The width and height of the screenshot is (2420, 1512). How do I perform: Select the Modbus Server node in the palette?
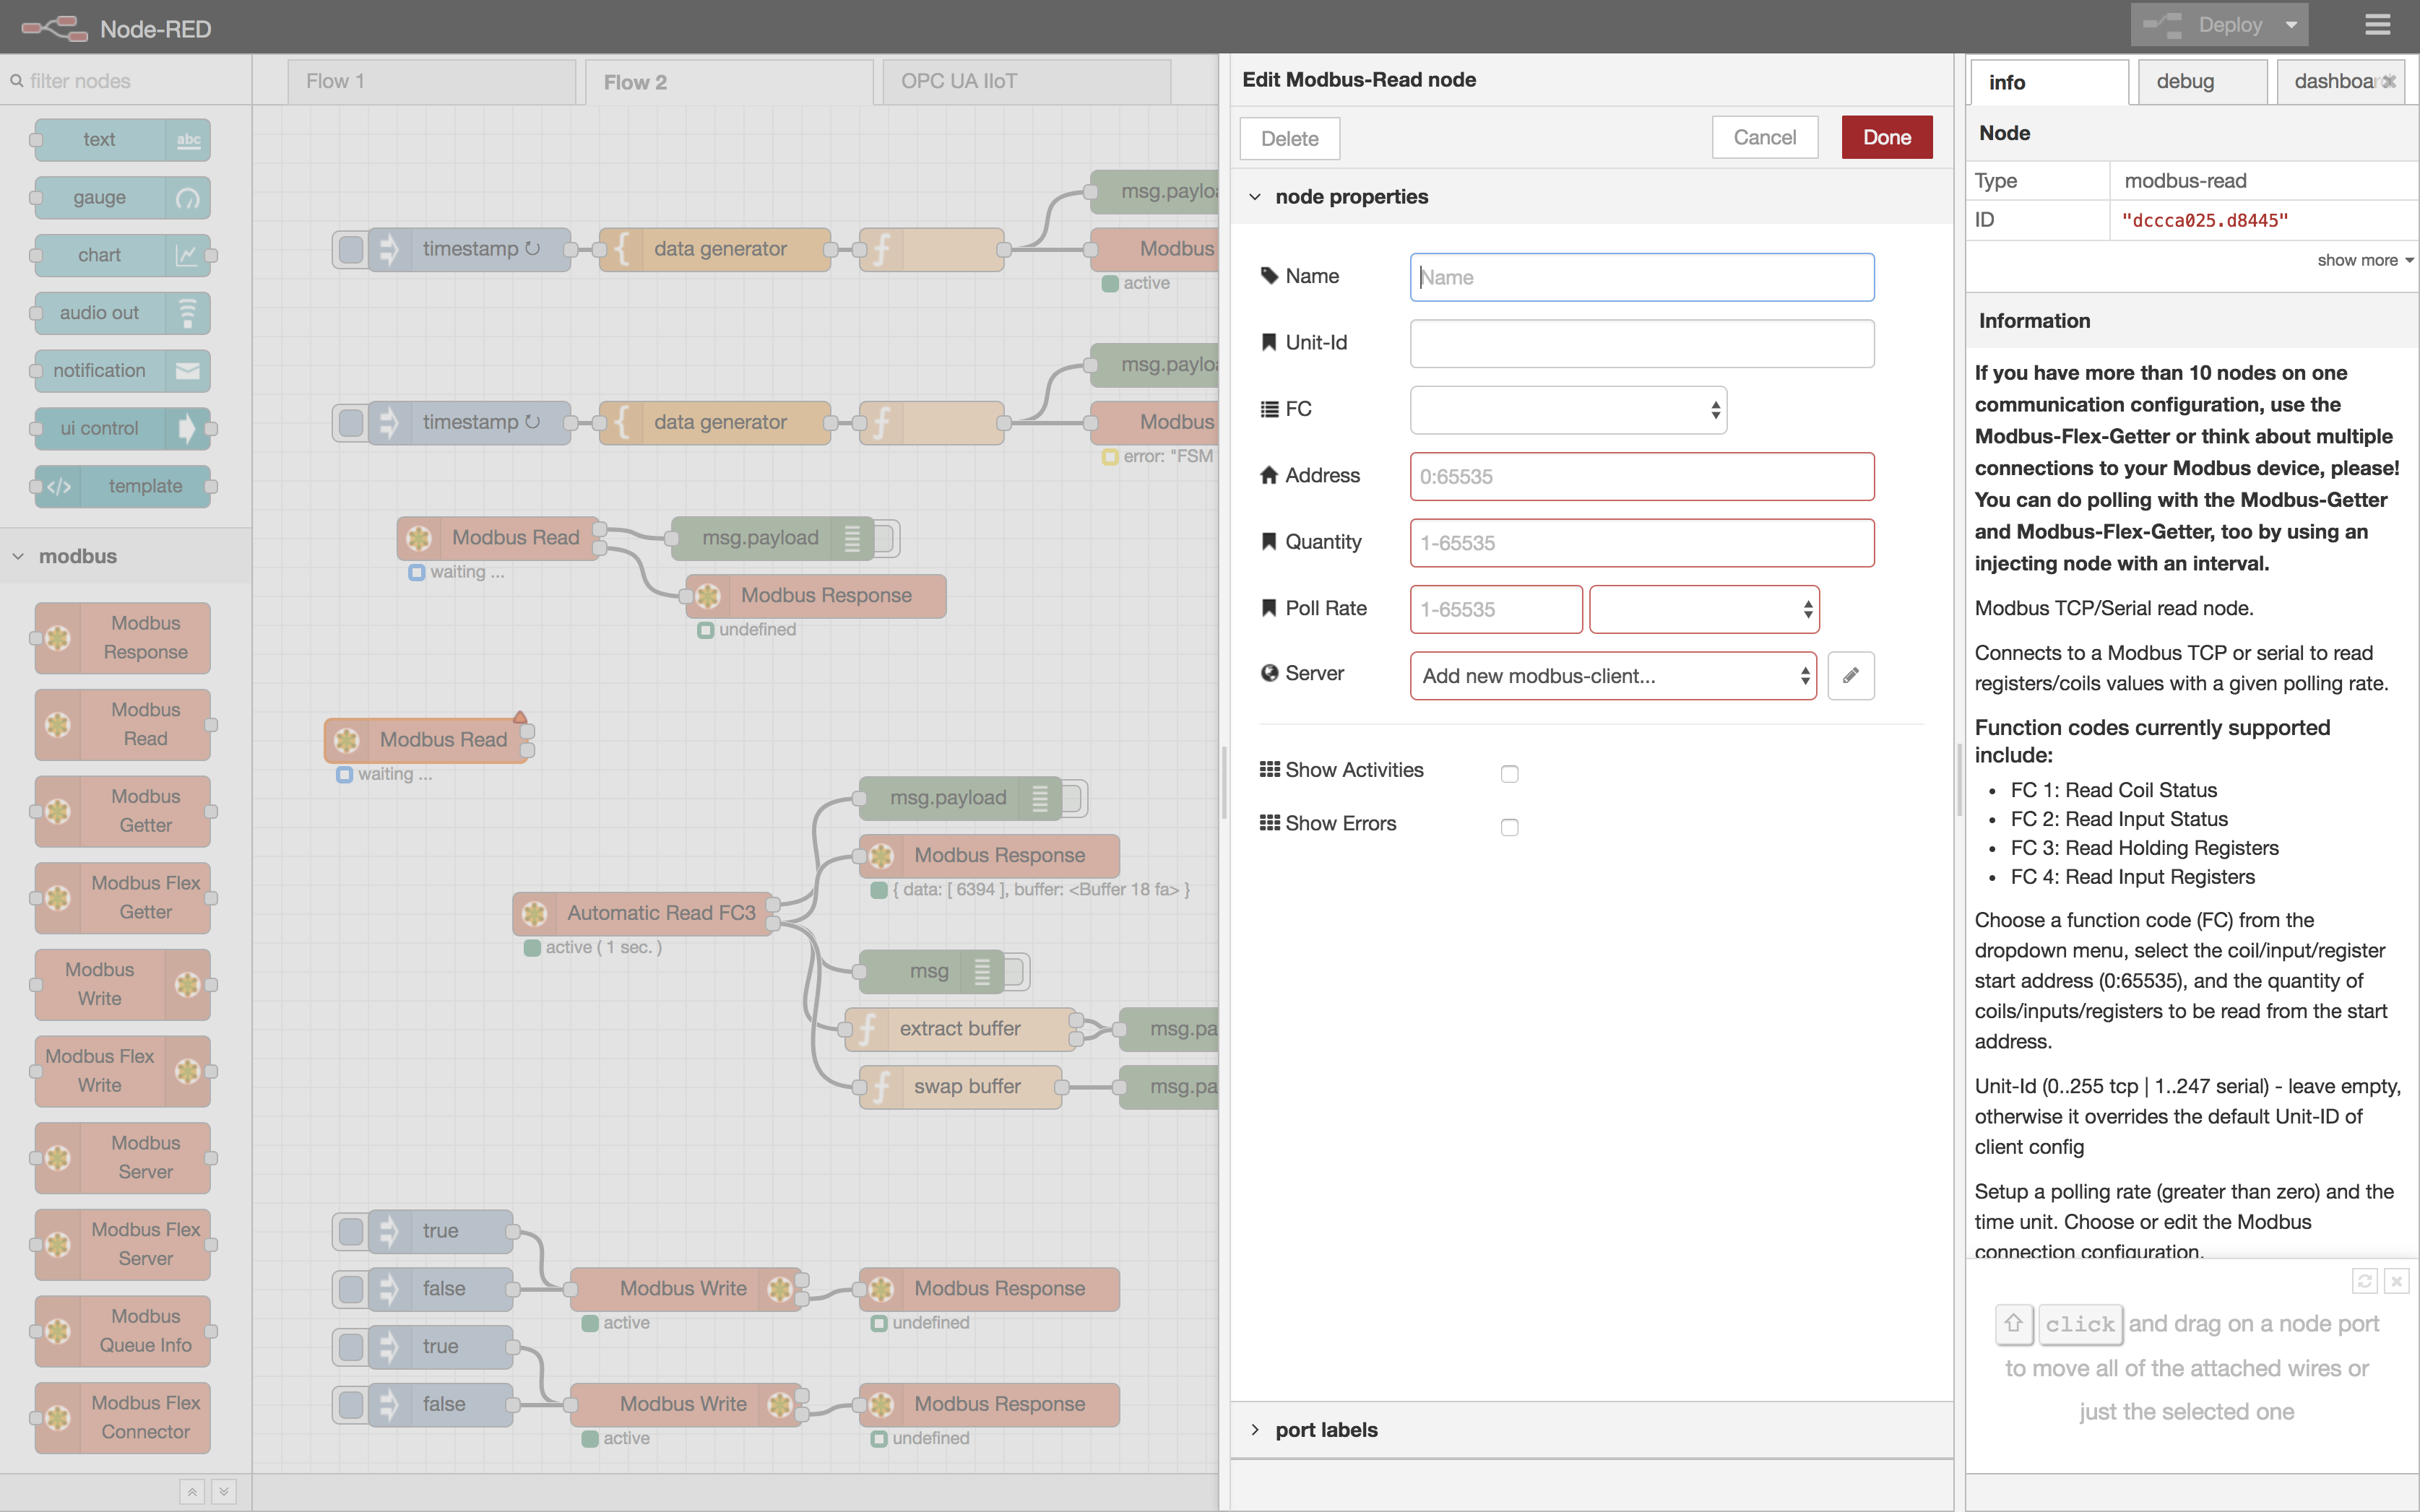pyautogui.click(x=122, y=1157)
